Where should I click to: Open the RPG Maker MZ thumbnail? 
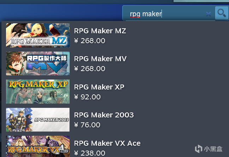coord(38,35)
